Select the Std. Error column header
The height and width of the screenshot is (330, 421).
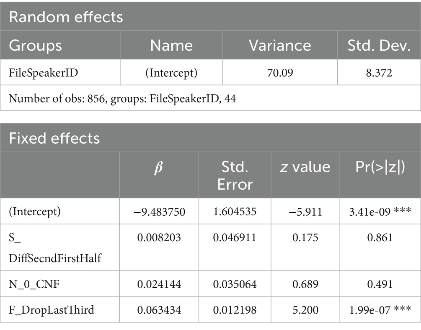234,175
